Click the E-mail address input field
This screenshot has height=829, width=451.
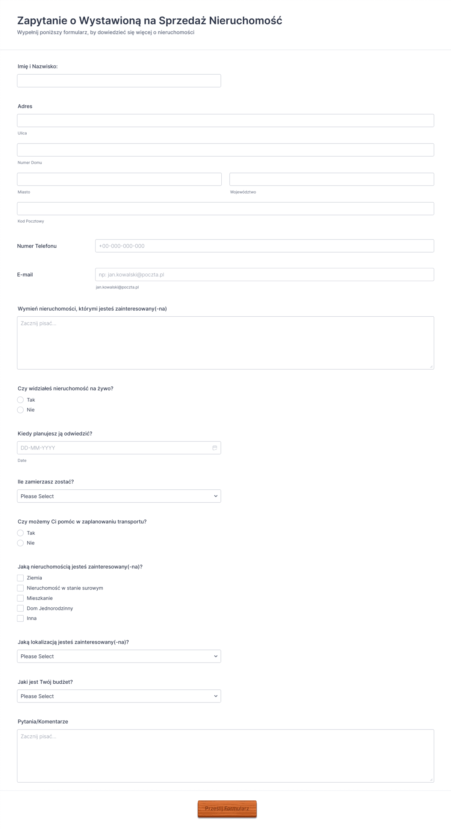coord(264,275)
